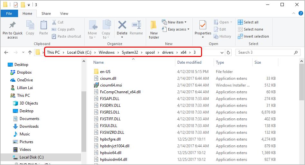This screenshot has height=165, width=305.
Task: Click the Copy icon in Clipboard group
Action: 30,26
